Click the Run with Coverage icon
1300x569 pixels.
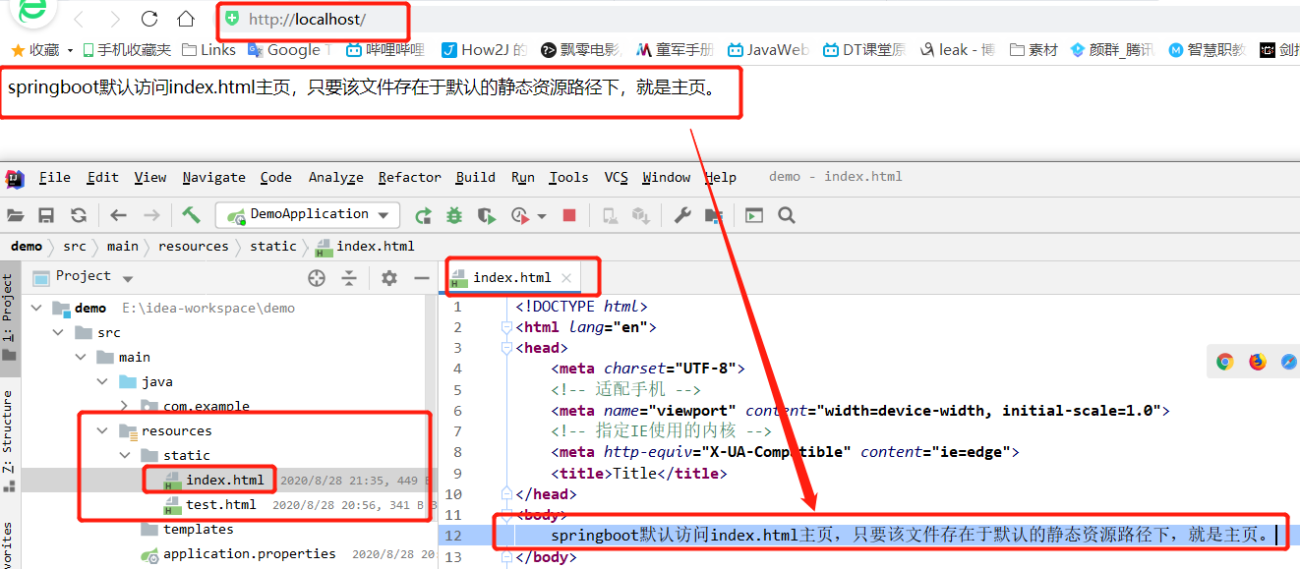486,215
